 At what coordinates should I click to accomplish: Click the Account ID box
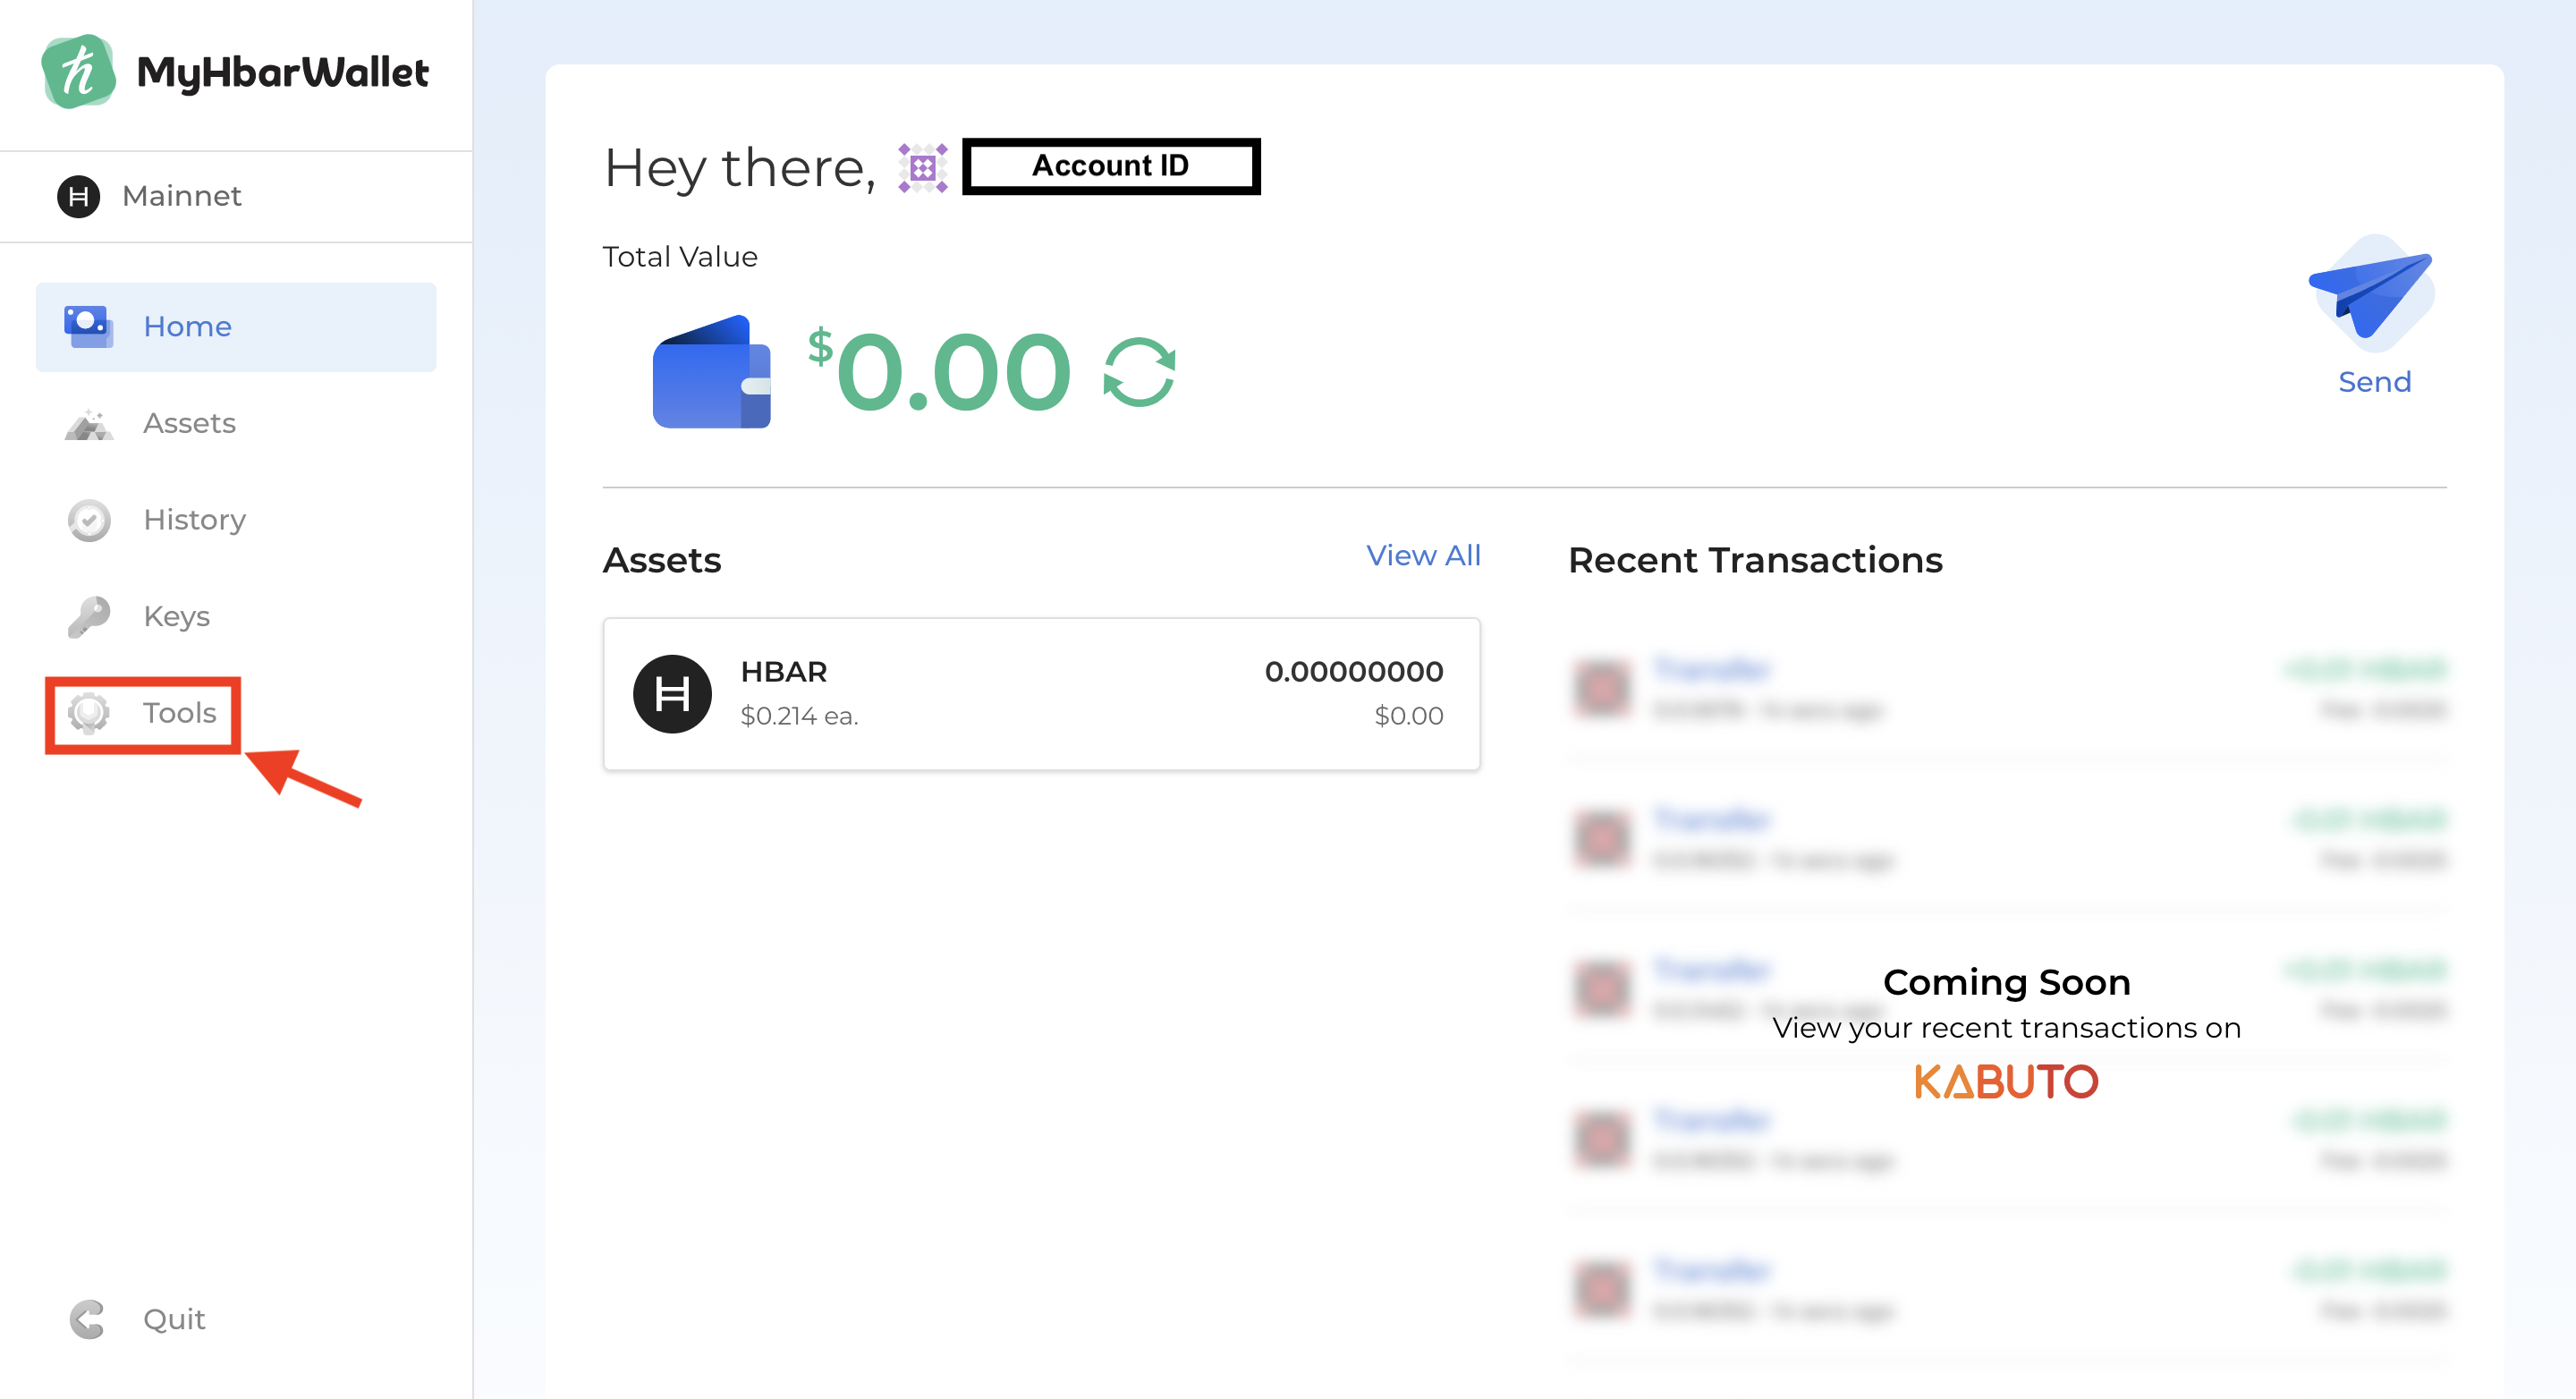coord(1110,166)
